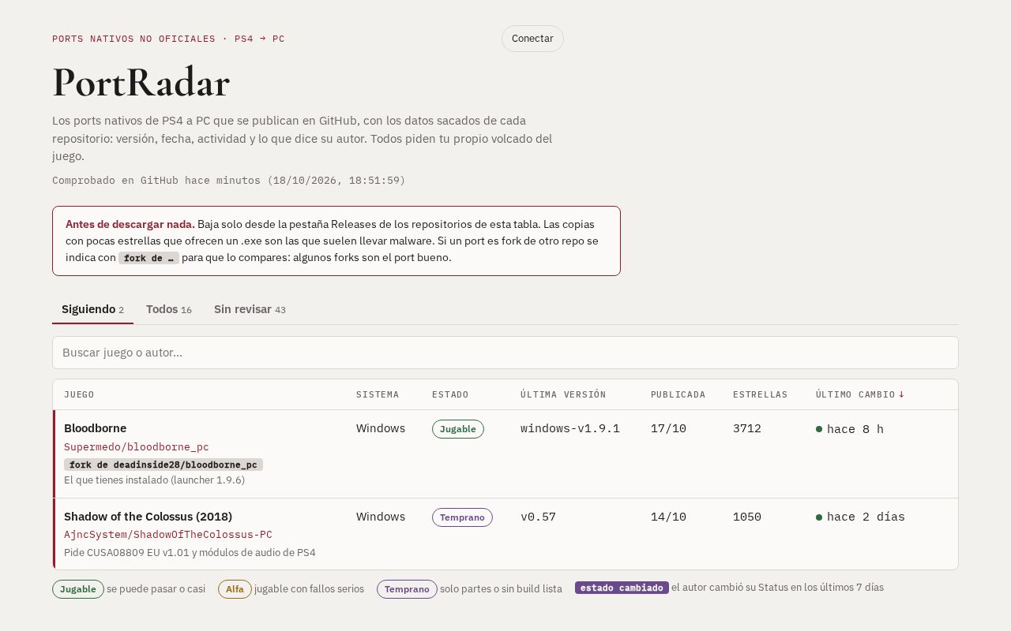Viewport: 1011px width, 631px height.
Task: Click the Alfa legend badge
Action: click(x=235, y=589)
